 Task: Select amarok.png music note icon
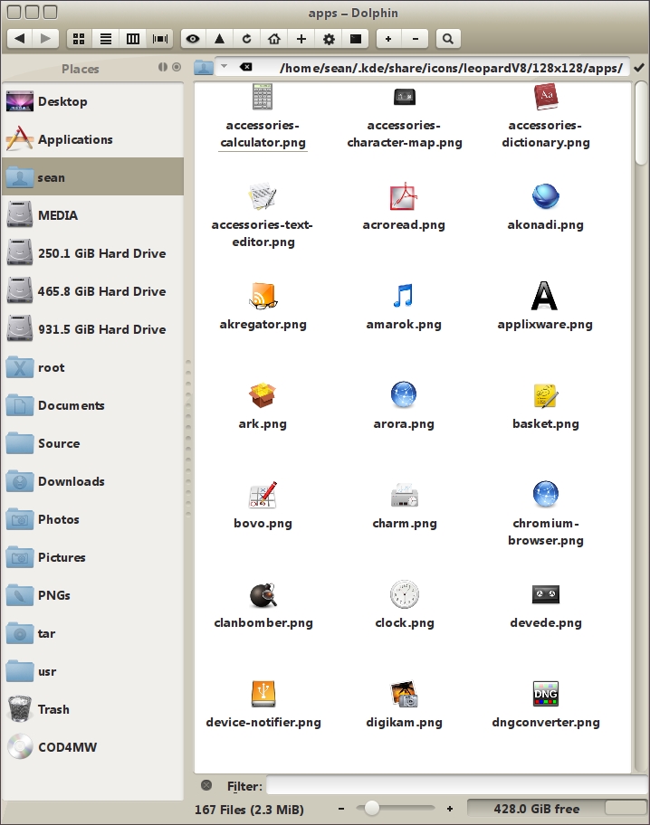[404, 296]
